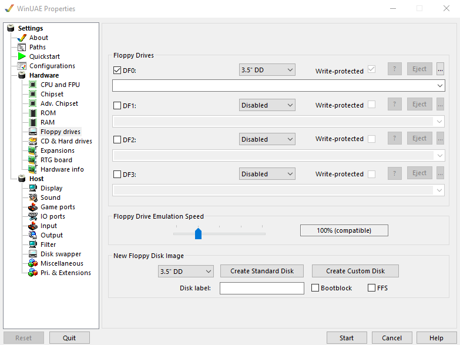This screenshot has width=460, height=345.
Task: Click the RAM chip icon
Action: pyautogui.click(x=33, y=122)
